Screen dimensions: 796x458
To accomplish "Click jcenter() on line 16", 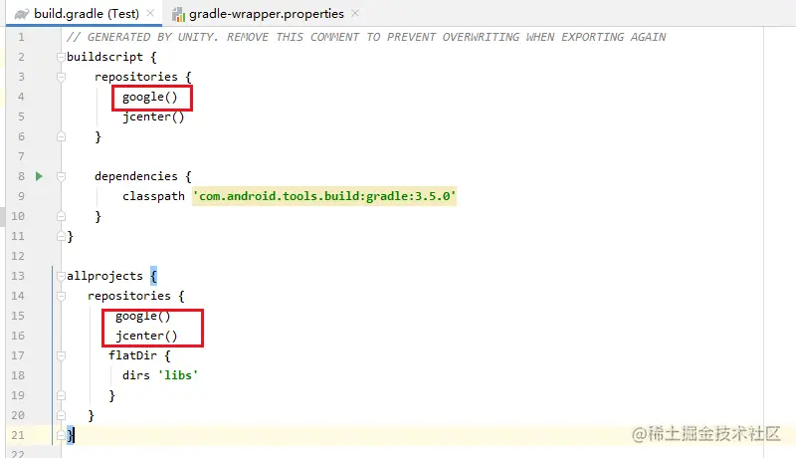I will click(x=146, y=336).
